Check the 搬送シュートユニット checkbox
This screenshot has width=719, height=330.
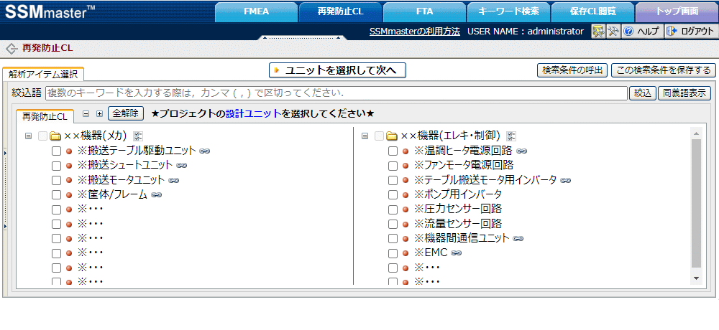click(x=56, y=166)
